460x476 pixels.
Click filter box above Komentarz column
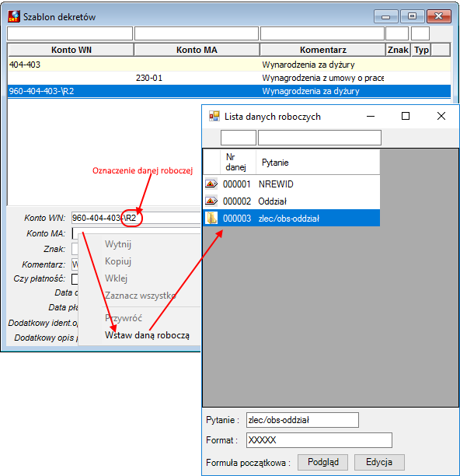pos(322,33)
